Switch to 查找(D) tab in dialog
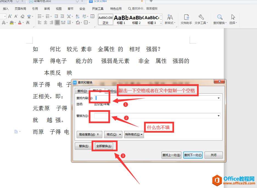 click(x=82, y=91)
